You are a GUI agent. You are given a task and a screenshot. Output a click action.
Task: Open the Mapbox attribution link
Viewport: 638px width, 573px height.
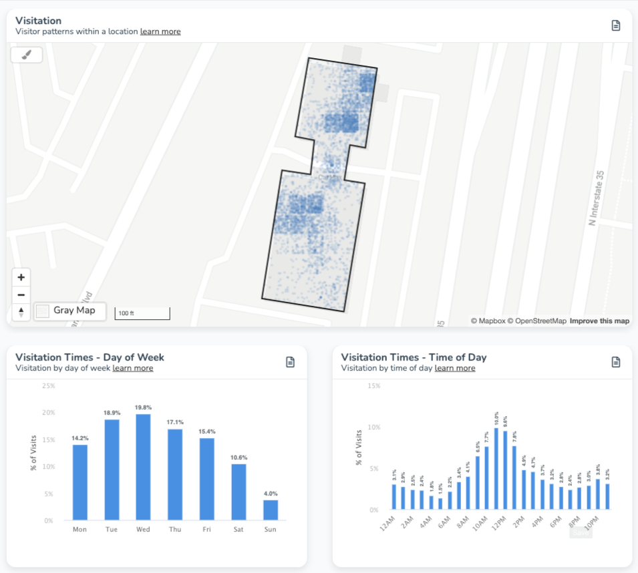click(488, 321)
